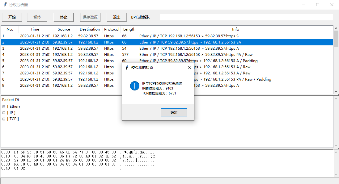
Task: Click the feather icon in main title bar
Action: [x=5, y=5]
